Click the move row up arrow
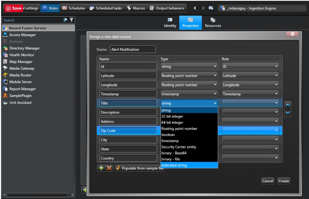The height and width of the screenshot is (199, 309). click(x=288, y=105)
